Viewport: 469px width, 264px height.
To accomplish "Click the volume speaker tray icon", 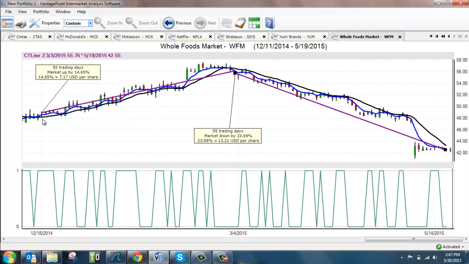I will (x=435, y=257).
